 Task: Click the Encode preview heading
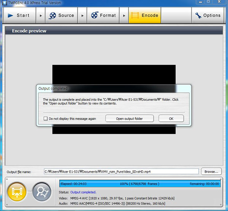coord(29,31)
